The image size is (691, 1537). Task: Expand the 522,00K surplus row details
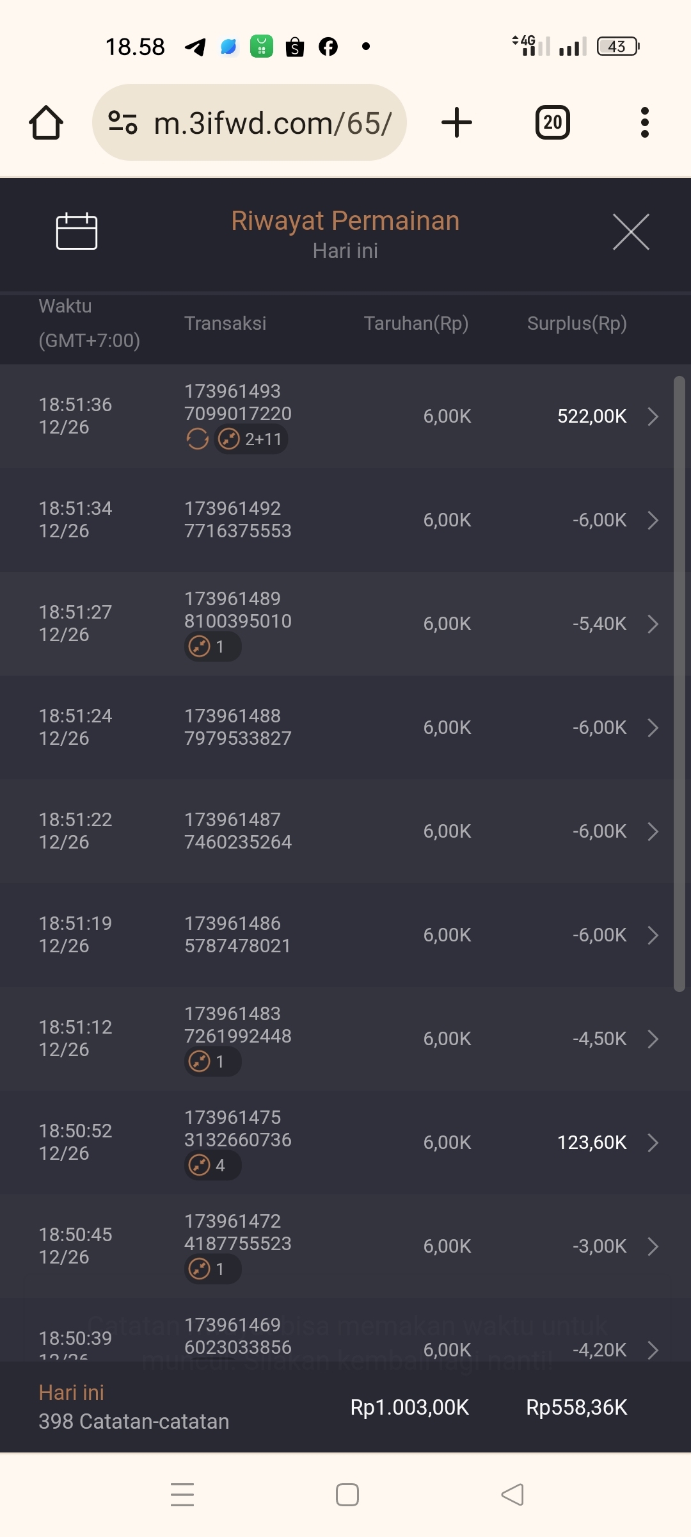pos(653,416)
